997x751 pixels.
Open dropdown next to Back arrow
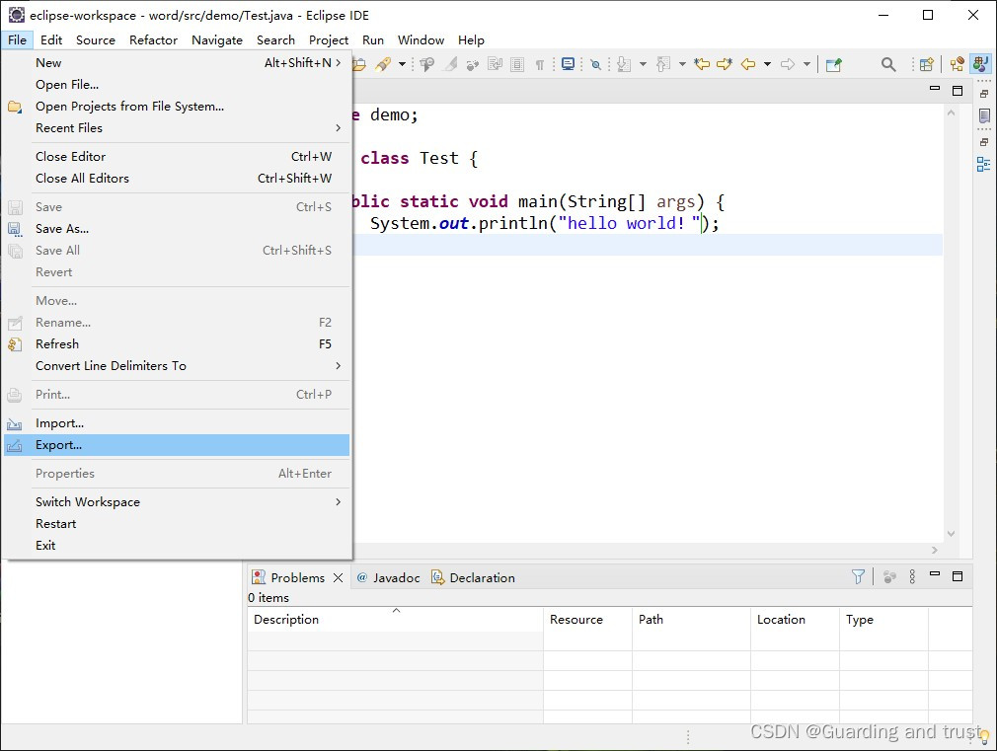(767, 64)
